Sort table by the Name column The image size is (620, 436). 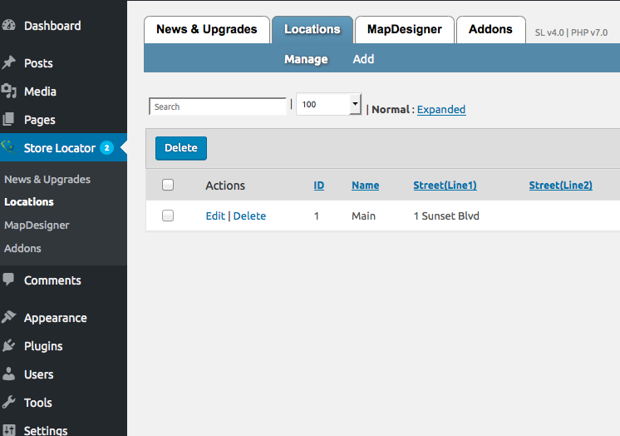pos(365,186)
